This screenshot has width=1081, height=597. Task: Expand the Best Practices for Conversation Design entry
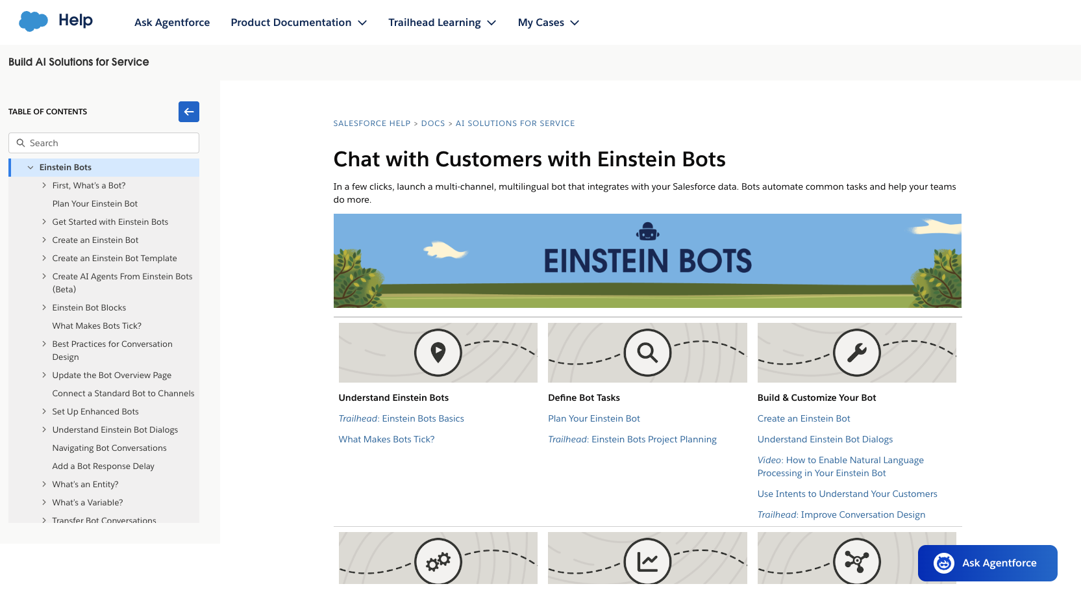(44, 344)
